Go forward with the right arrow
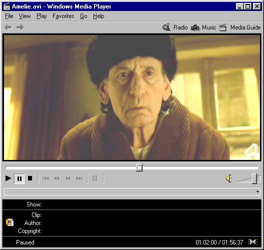Image resolution: width=264 pixels, height=250 pixels. point(20,27)
